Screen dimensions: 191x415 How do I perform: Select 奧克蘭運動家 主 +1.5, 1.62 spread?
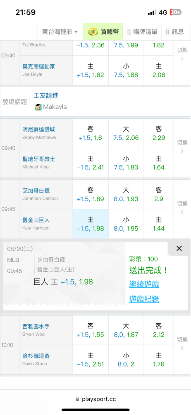(x=91, y=70)
